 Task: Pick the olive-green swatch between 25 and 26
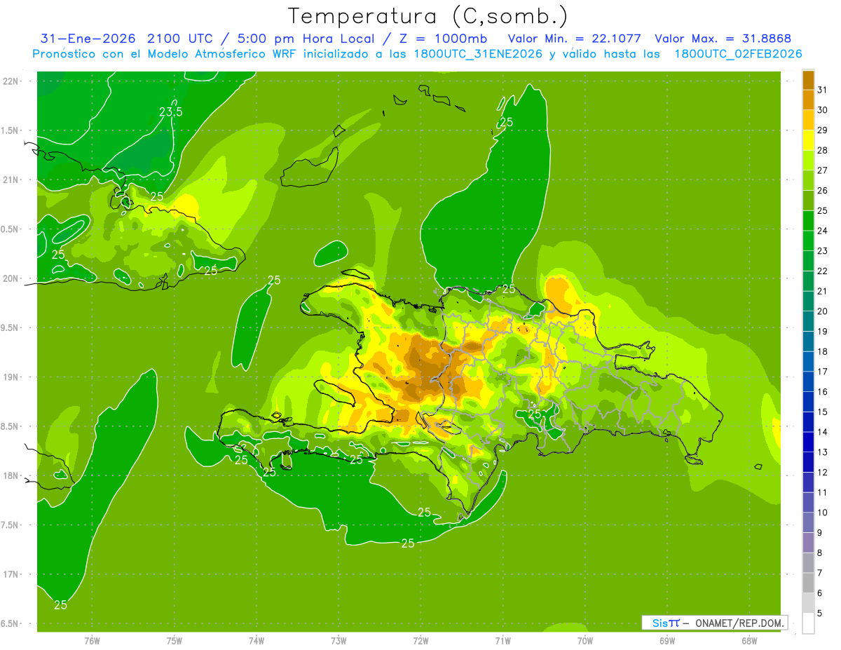808,201
